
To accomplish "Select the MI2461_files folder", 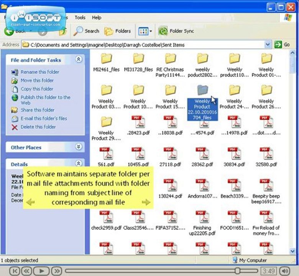I will 106,62.
